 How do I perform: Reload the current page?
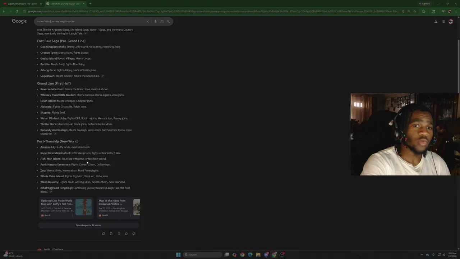[x=17, y=11]
